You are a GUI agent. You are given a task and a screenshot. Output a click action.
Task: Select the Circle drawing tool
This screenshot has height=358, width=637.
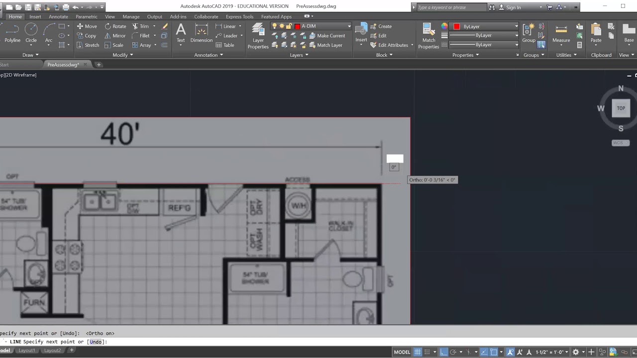pyautogui.click(x=31, y=33)
